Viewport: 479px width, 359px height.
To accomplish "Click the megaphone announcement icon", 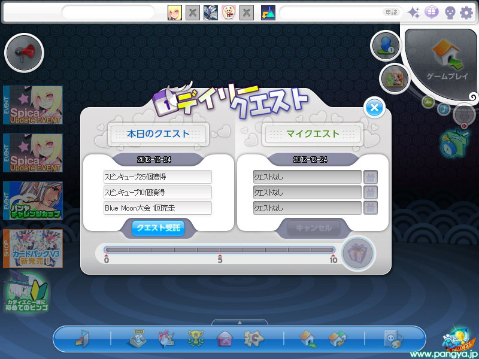I will coord(24,53).
